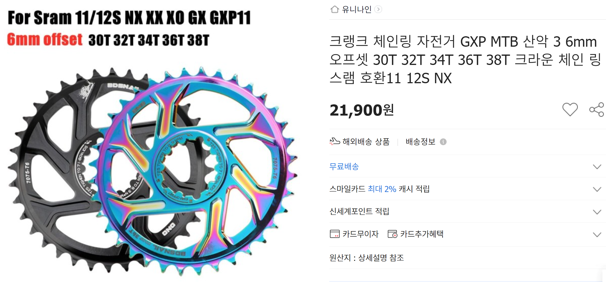Open the 유니나인 seller store link
The height and width of the screenshot is (282, 606).
[357, 9]
